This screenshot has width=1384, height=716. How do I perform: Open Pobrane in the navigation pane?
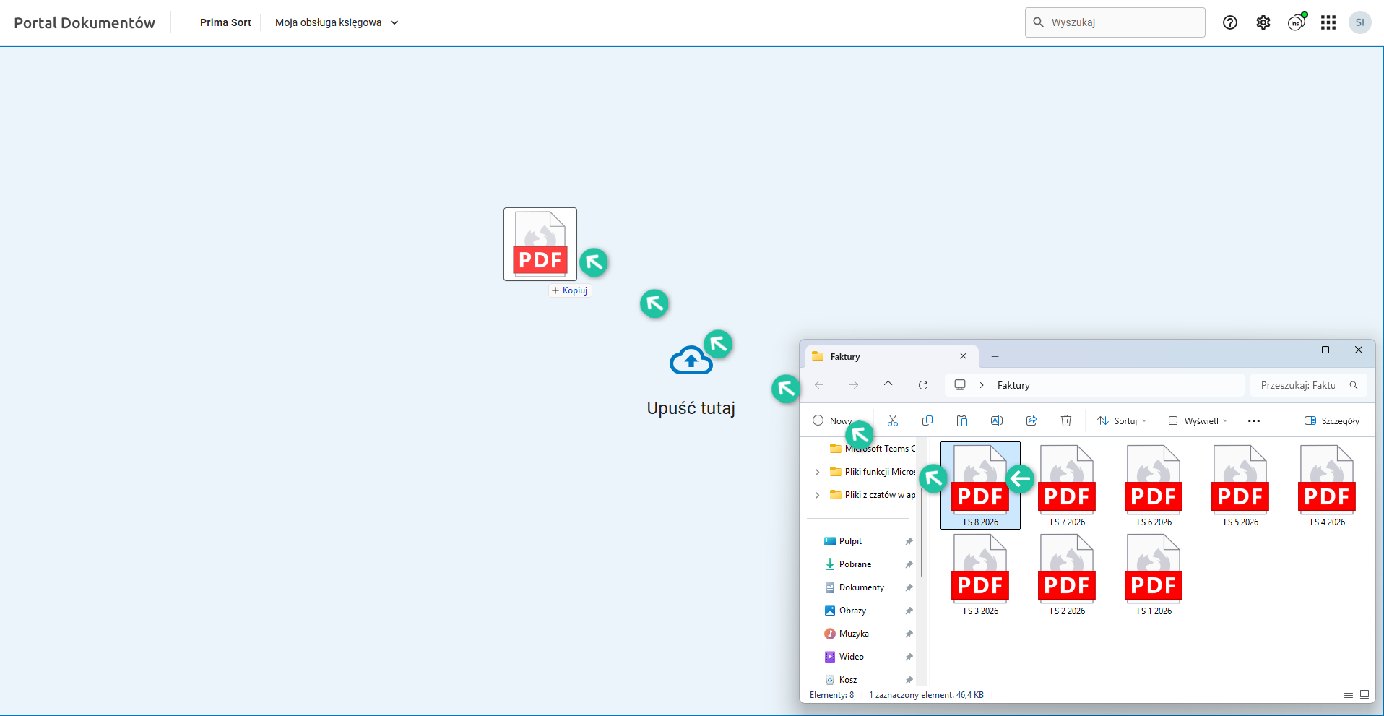click(855, 564)
